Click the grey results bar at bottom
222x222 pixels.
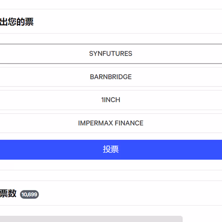pos(91,219)
